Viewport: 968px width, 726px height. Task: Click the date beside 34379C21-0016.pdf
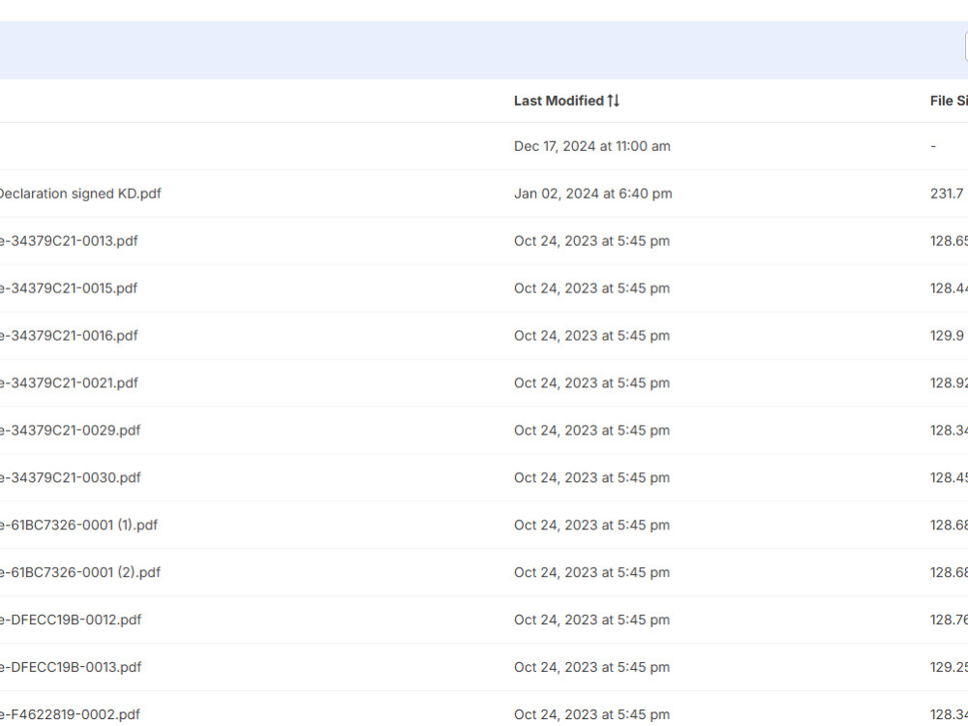coord(591,335)
